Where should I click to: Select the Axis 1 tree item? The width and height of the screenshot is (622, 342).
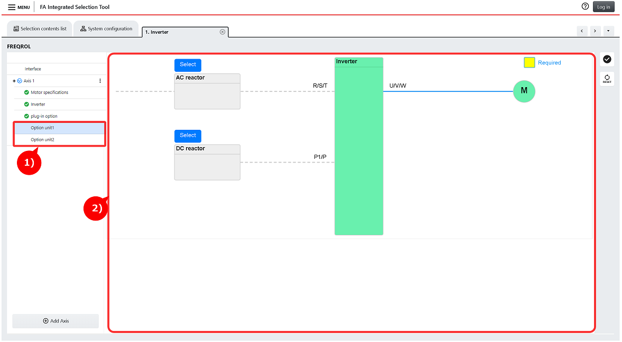tap(29, 81)
